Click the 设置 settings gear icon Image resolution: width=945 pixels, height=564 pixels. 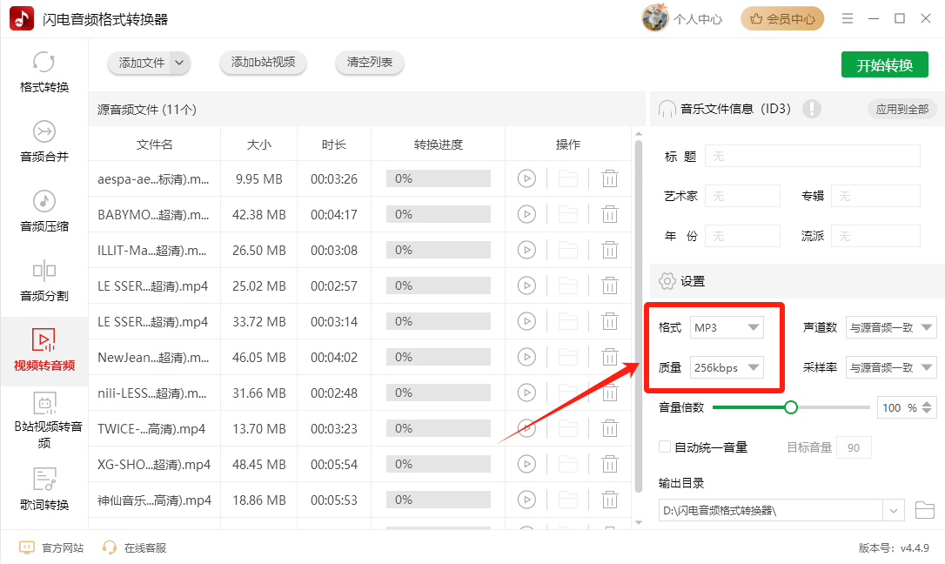[x=667, y=281]
